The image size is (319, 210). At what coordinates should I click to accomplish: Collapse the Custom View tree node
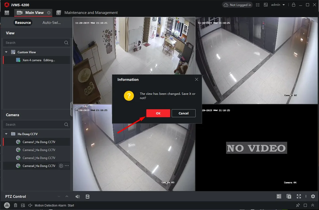point(6,52)
